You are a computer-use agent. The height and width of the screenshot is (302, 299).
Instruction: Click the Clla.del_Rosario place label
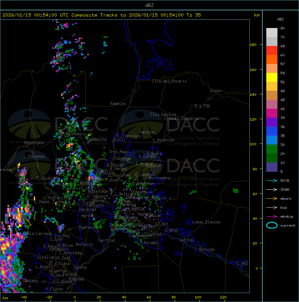169,81
